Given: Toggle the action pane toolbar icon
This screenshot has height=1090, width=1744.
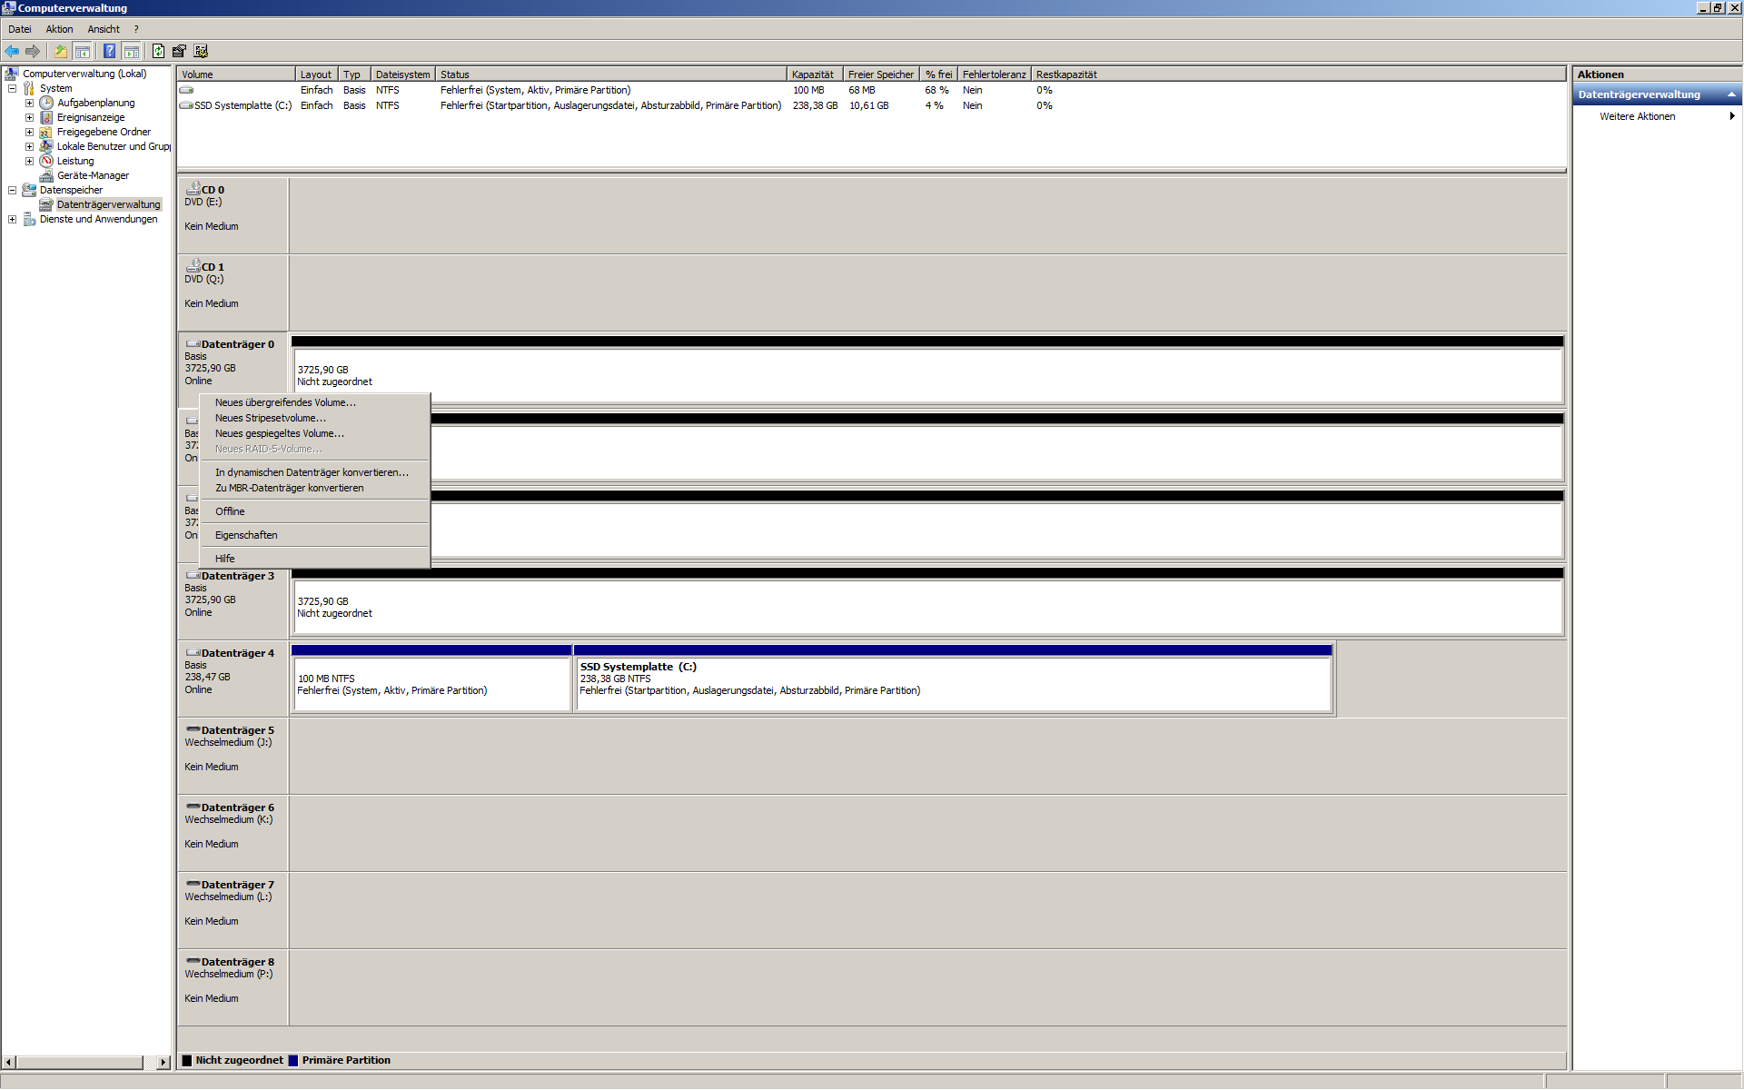Looking at the screenshot, I should [x=132, y=51].
